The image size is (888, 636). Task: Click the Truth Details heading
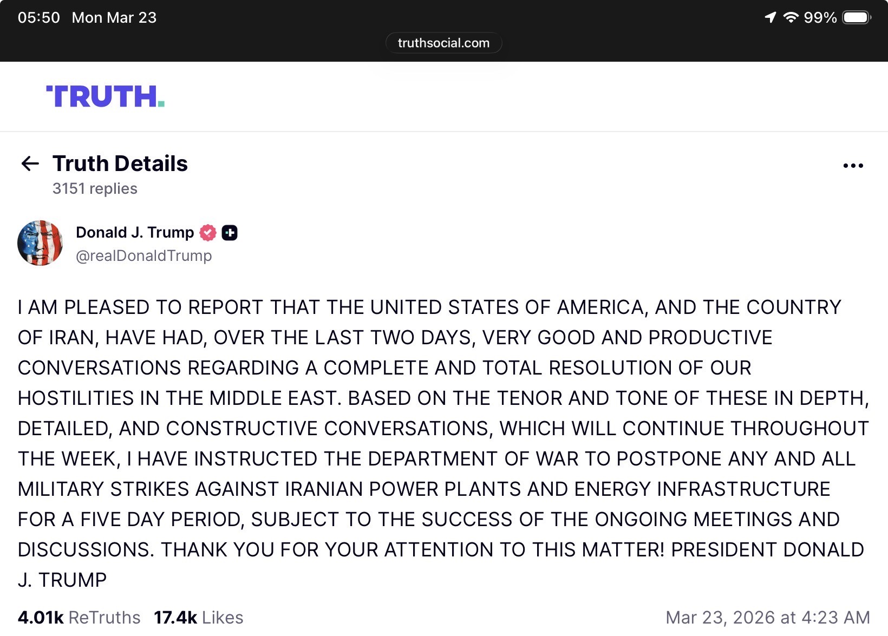click(120, 163)
